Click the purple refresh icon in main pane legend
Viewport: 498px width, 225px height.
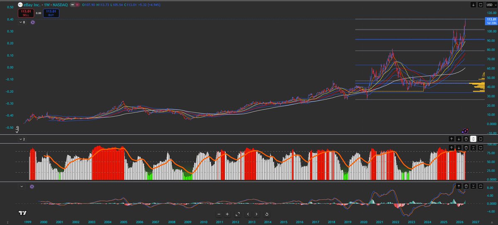tap(32, 22)
